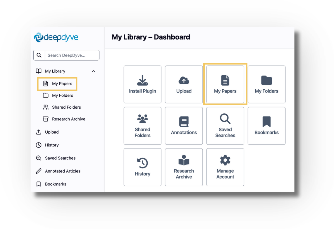This screenshot has height=229, width=334.
Task: Click the Saved Searches sidebar icon
Action: [x=39, y=158]
